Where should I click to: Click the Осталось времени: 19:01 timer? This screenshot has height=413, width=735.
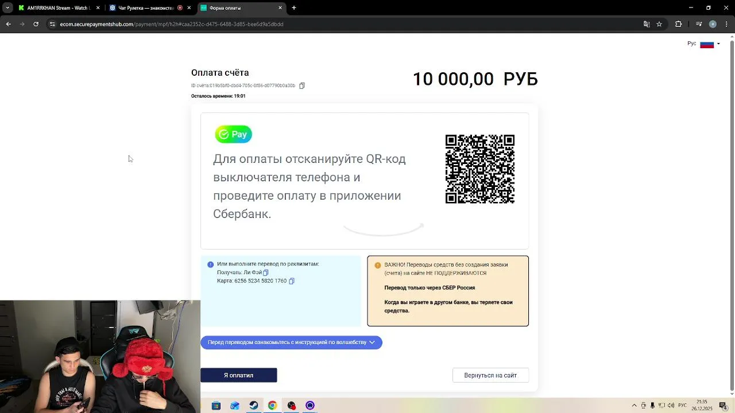218,96
